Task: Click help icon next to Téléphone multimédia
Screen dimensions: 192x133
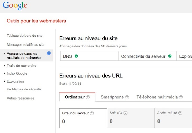Action: click(181, 97)
